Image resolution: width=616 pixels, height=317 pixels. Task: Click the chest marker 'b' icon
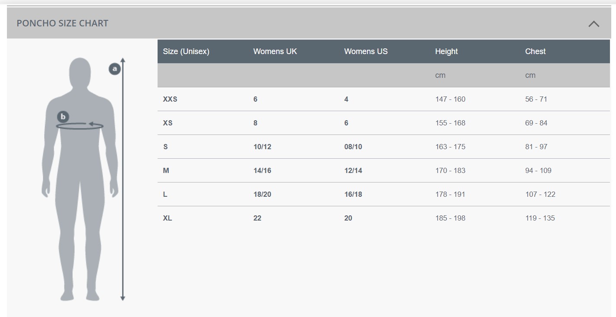point(63,117)
